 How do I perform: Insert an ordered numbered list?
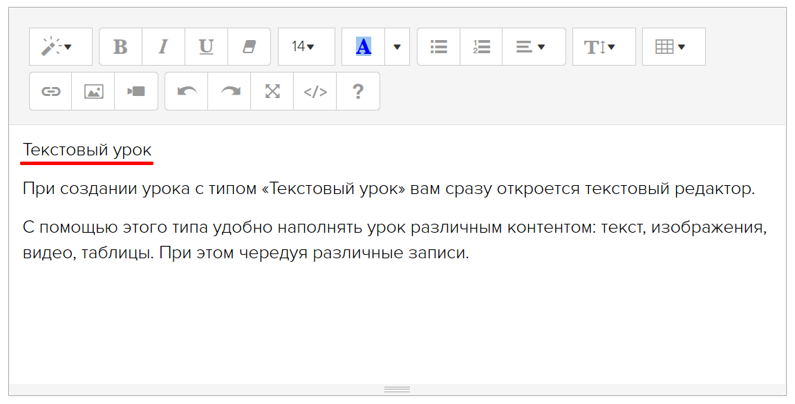(481, 47)
